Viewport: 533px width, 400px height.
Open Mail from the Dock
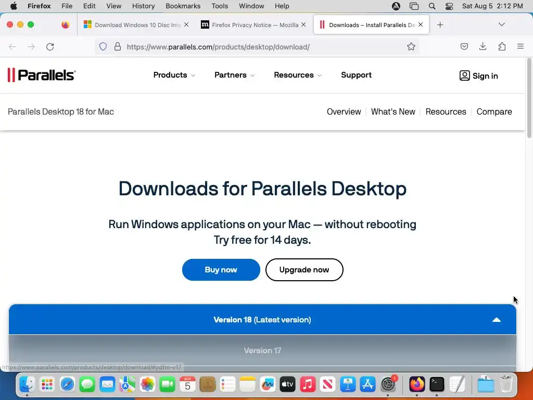107,385
